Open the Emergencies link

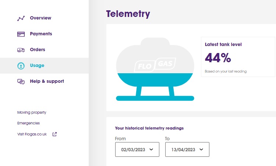click(x=28, y=123)
